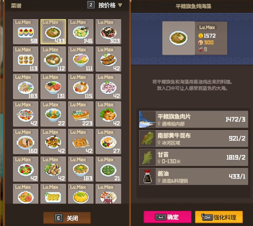Select the noodle bowl showing 131

click(x=53, y=87)
